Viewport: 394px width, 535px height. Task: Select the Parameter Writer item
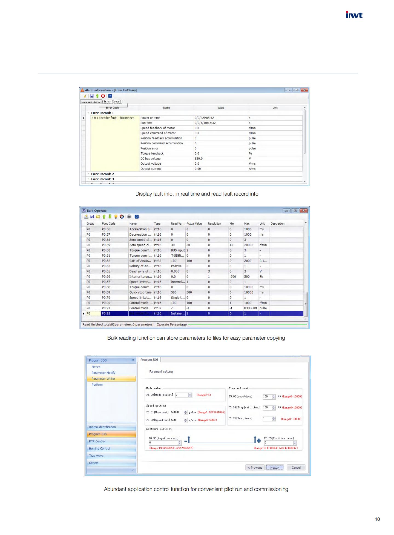tap(111, 379)
